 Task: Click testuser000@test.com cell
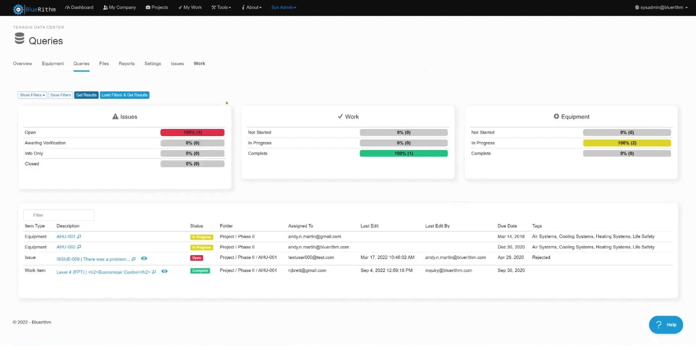click(311, 257)
